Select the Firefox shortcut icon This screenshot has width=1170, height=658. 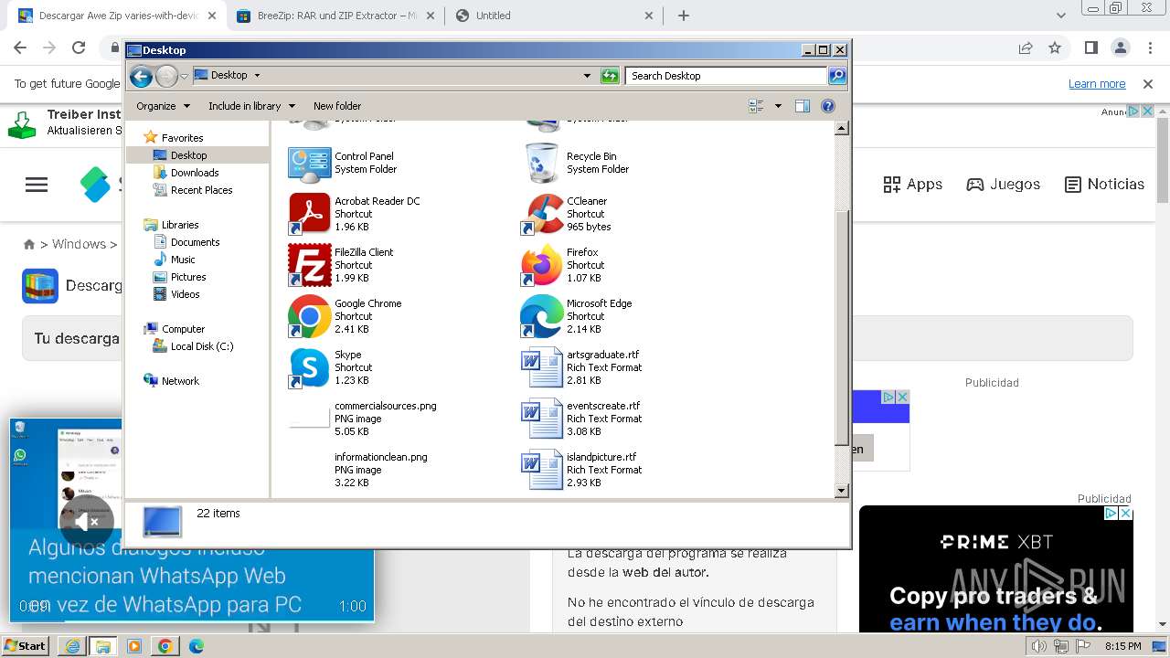[542, 265]
